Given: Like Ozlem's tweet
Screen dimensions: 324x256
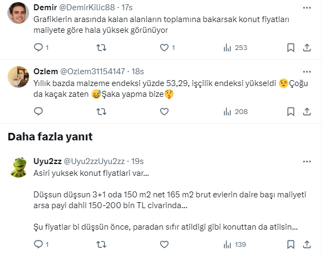Looking at the screenshot, I should (164, 111).
